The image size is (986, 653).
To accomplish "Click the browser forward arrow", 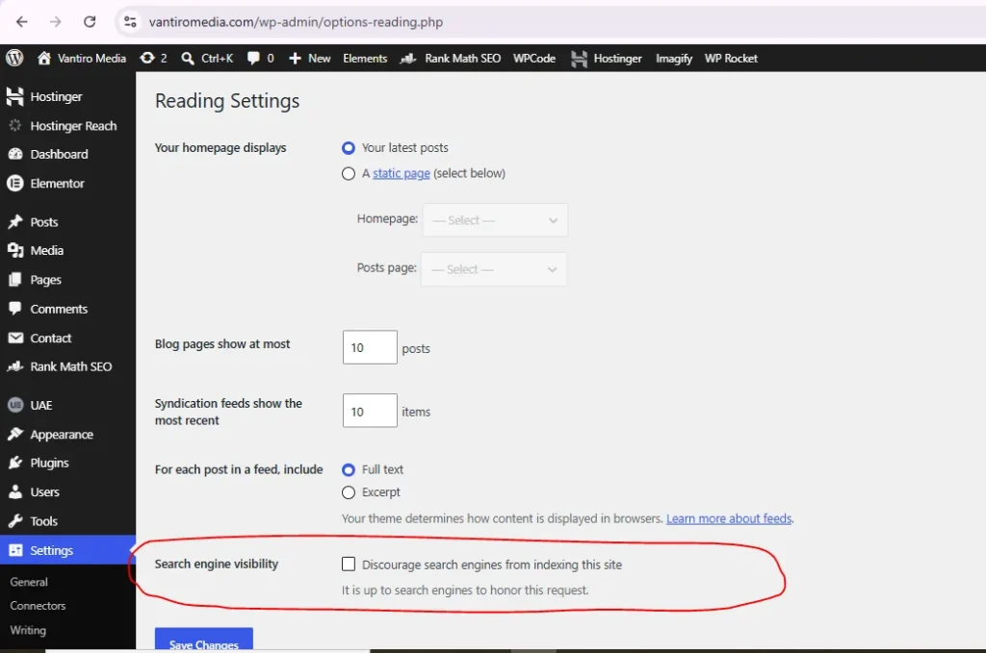I will 55,22.
